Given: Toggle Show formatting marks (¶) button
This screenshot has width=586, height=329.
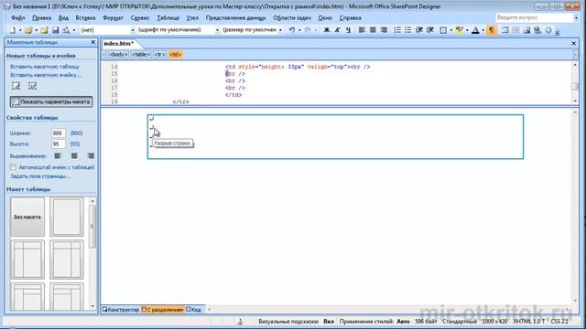Looking at the screenshot, I should pos(492,30).
